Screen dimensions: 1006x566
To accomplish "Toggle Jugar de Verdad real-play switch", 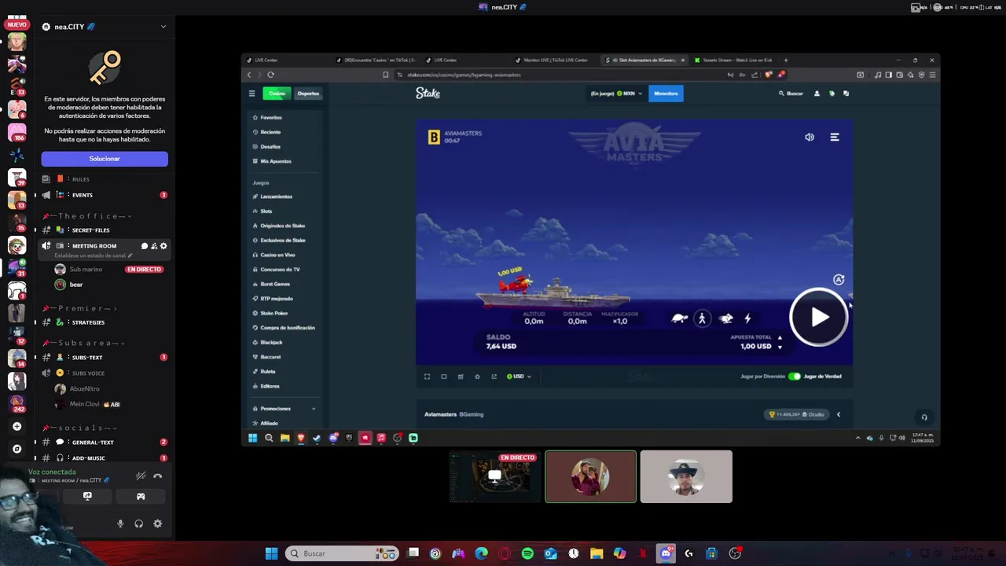I will [x=795, y=377].
